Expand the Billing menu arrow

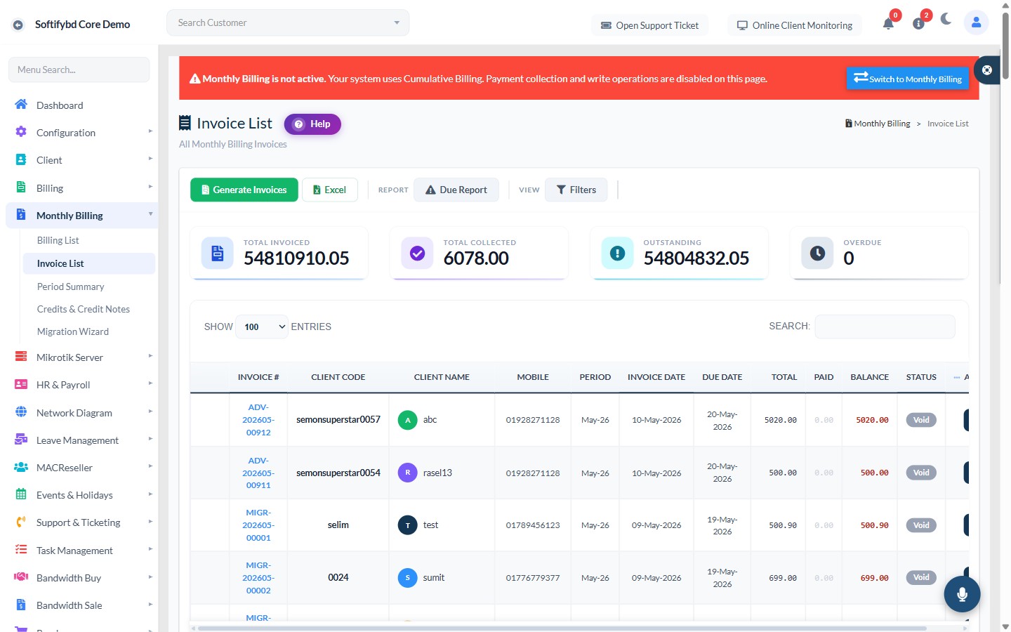point(150,187)
